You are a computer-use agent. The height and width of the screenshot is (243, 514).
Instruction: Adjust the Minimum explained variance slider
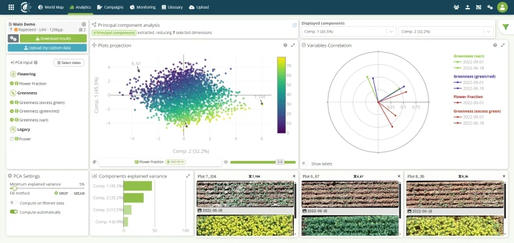pos(47,188)
